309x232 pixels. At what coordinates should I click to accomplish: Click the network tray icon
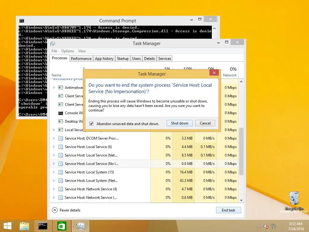pyautogui.click(x=273, y=226)
